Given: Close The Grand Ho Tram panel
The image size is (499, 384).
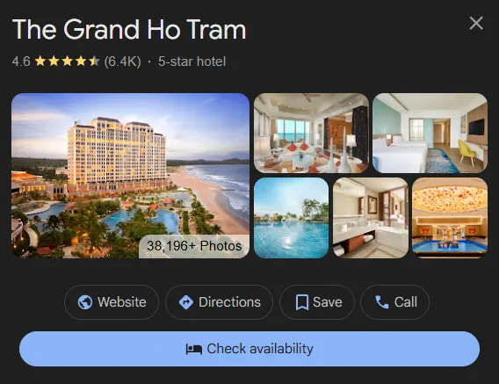Looking at the screenshot, I should click(x=476, y=23).
